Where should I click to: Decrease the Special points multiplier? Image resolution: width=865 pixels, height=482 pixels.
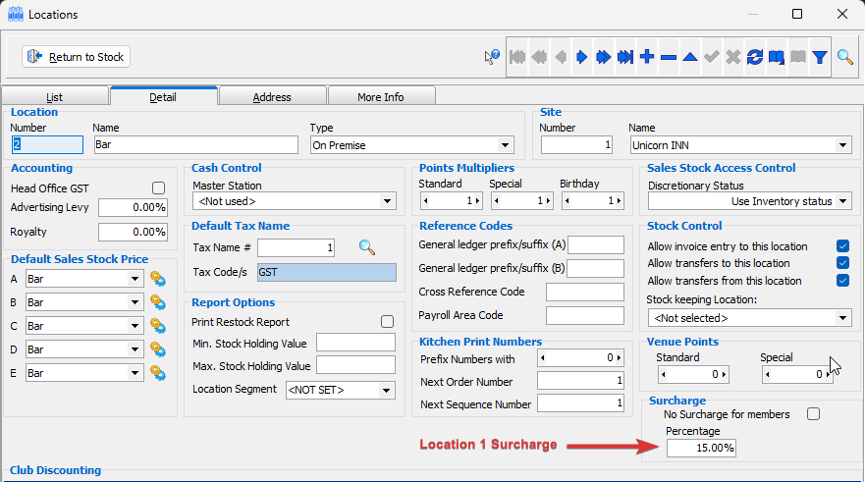496,201
